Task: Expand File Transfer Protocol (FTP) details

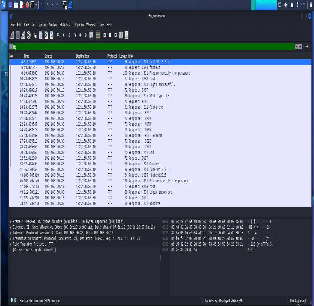Action: [x=11, y=244]
